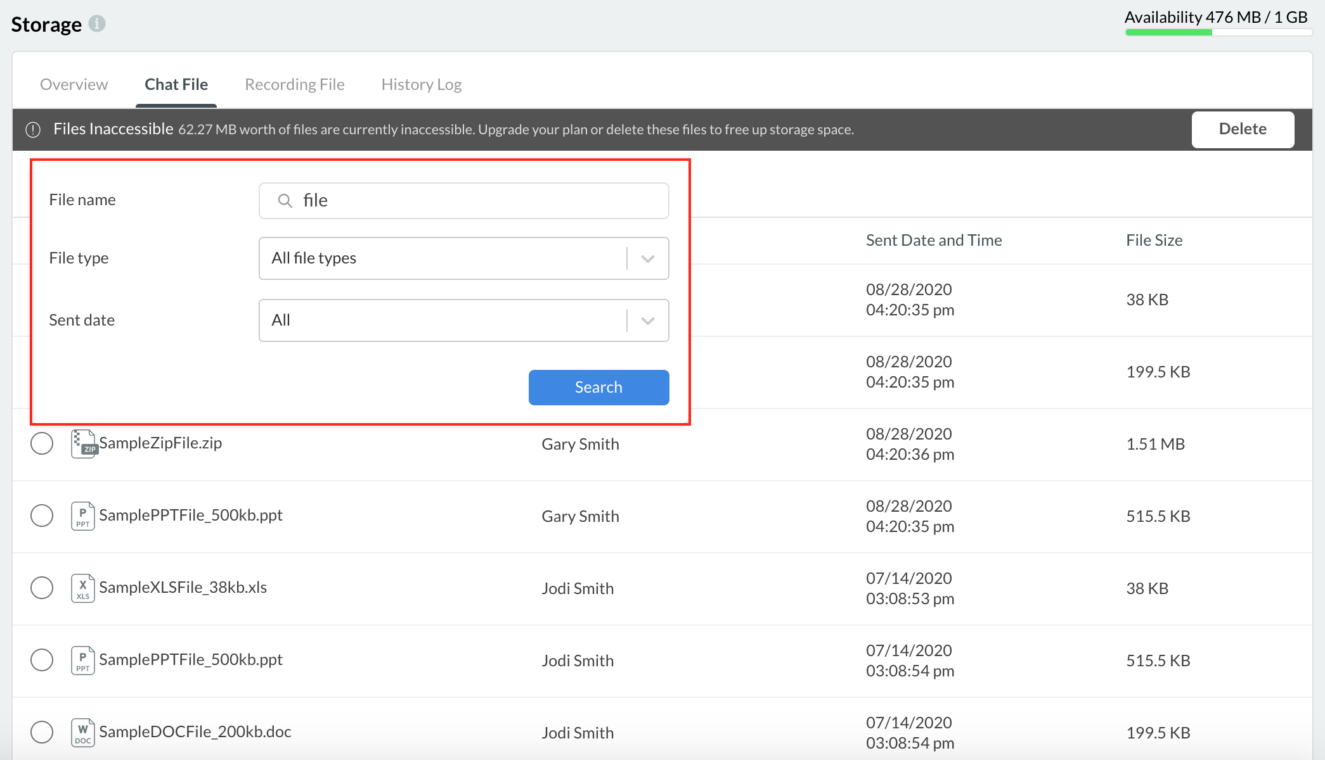This screenshot has height=760, width=1325.
Task: Select Jodi Smith's SamplePPTFile_500kb.ppt radio button
Action: pos(42,660)
